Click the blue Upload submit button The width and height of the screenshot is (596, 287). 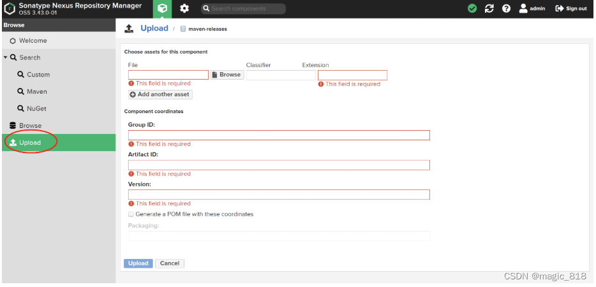pyautogui.click(x=138, y=263)
